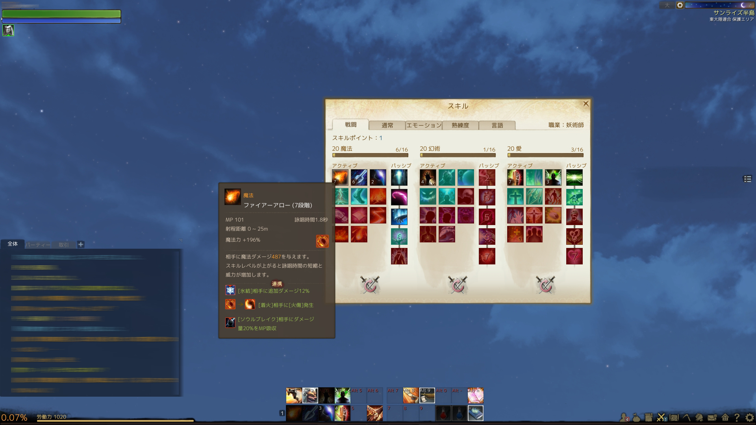Open the mail envelope icon

coord(712,417)
